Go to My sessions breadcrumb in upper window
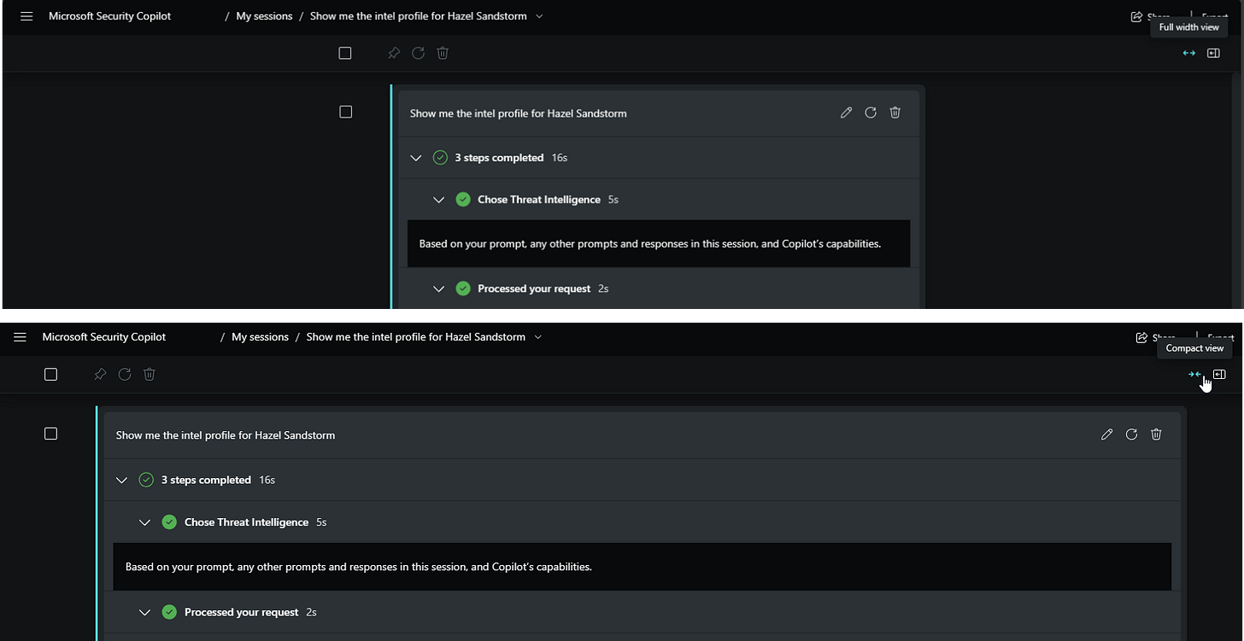This screenshot has height=641, width=1244. pos(264,16)
